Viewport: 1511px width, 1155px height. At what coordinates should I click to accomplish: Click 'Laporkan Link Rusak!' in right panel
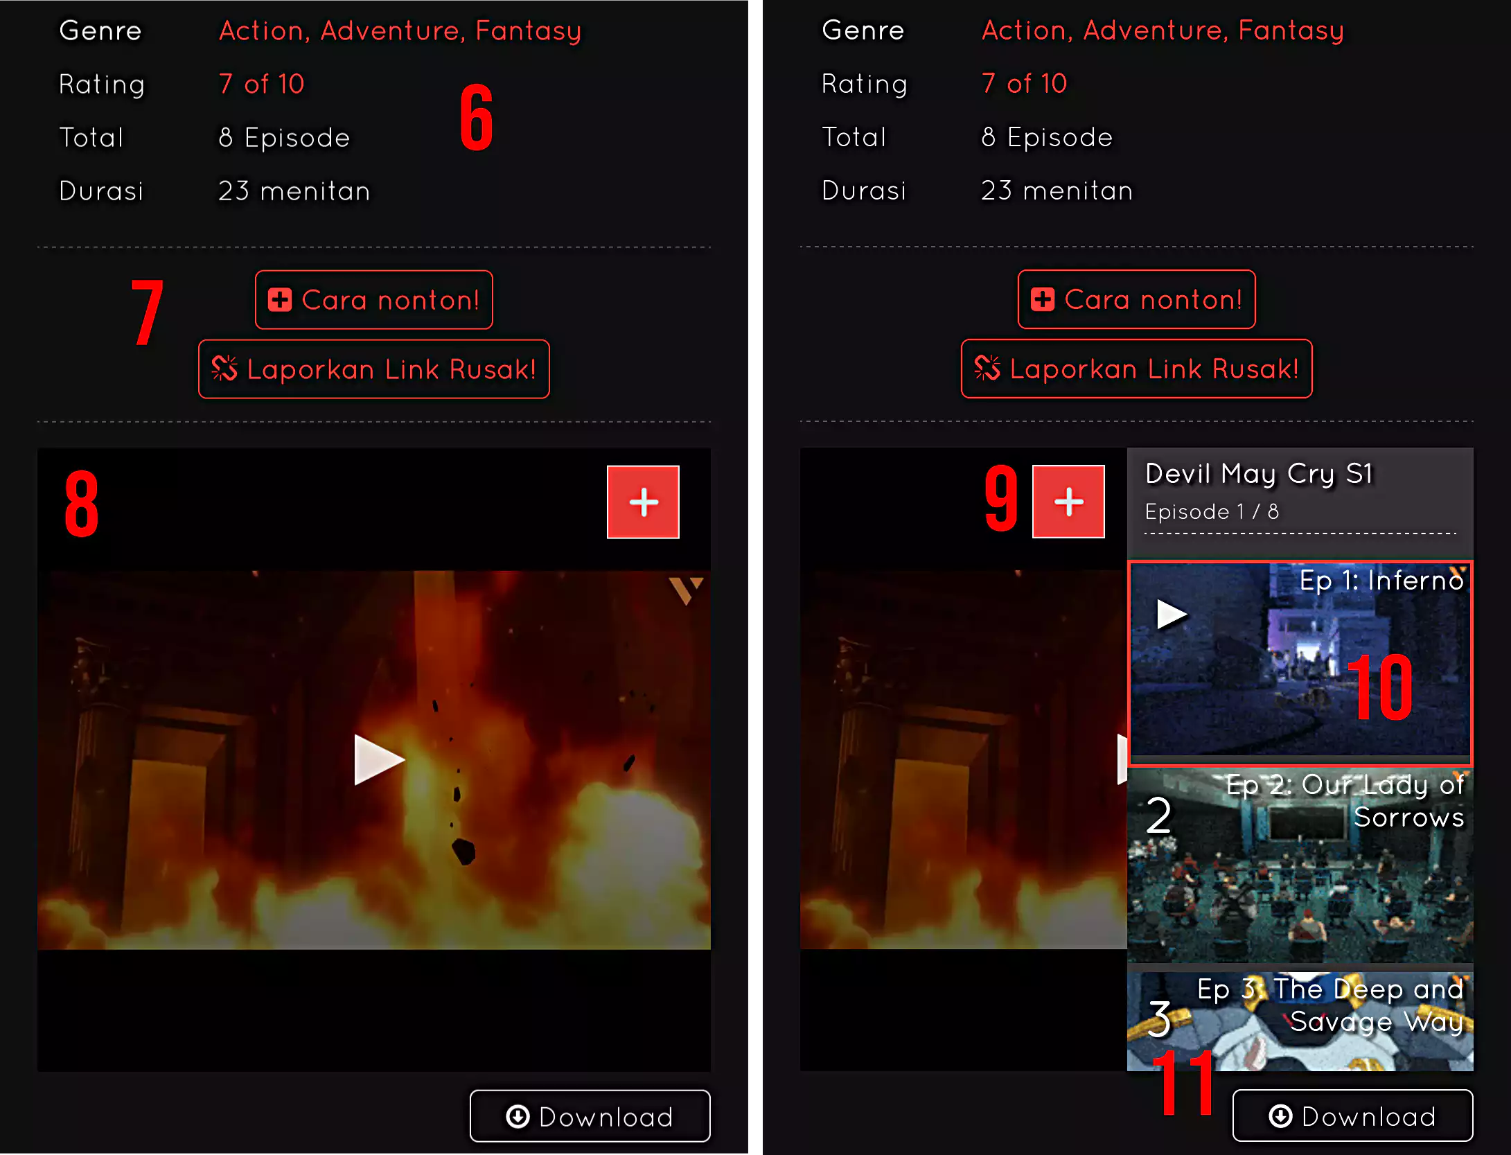point(1136,369)
